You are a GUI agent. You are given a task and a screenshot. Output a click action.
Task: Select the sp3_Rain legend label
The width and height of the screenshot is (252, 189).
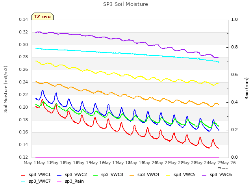click(x=74, y=181)
